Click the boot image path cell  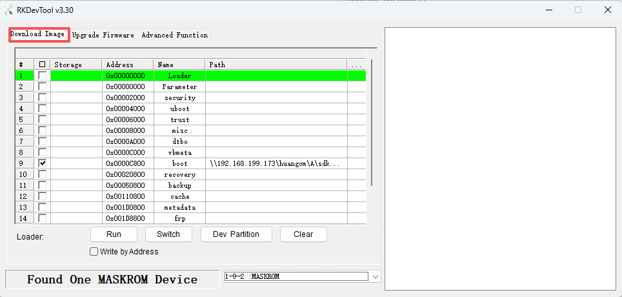pyautogui.click(x=276, y=163)
